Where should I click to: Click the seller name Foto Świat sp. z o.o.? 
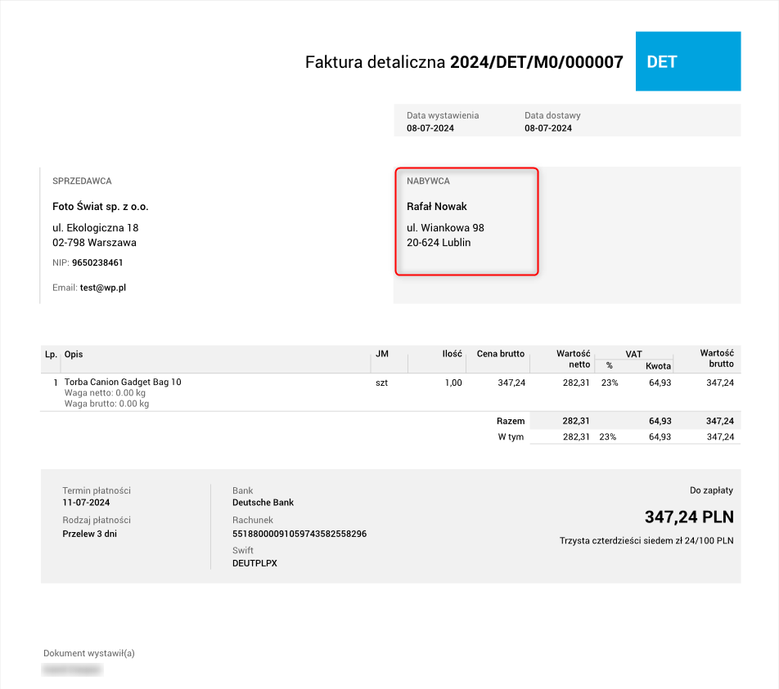pos(100,206)
